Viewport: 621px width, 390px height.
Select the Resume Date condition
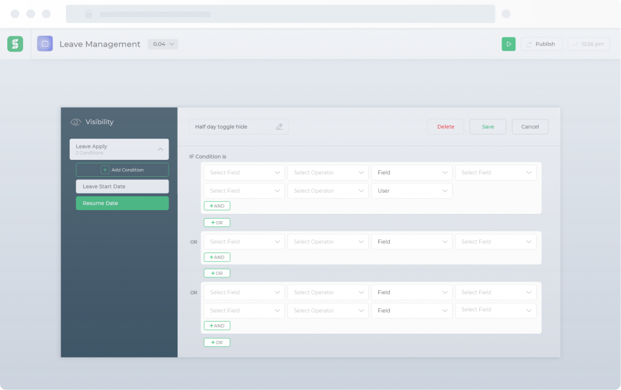click(122, 203)
